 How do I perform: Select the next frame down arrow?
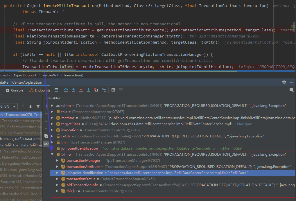click(31, 107)
